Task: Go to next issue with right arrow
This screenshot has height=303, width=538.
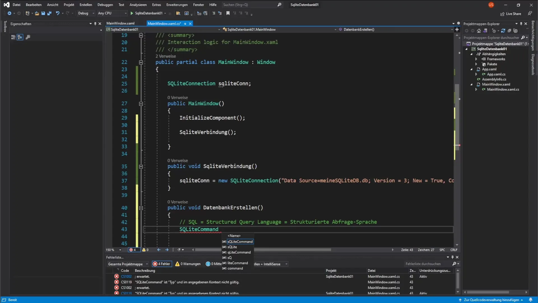Action: tap(167, 250)
